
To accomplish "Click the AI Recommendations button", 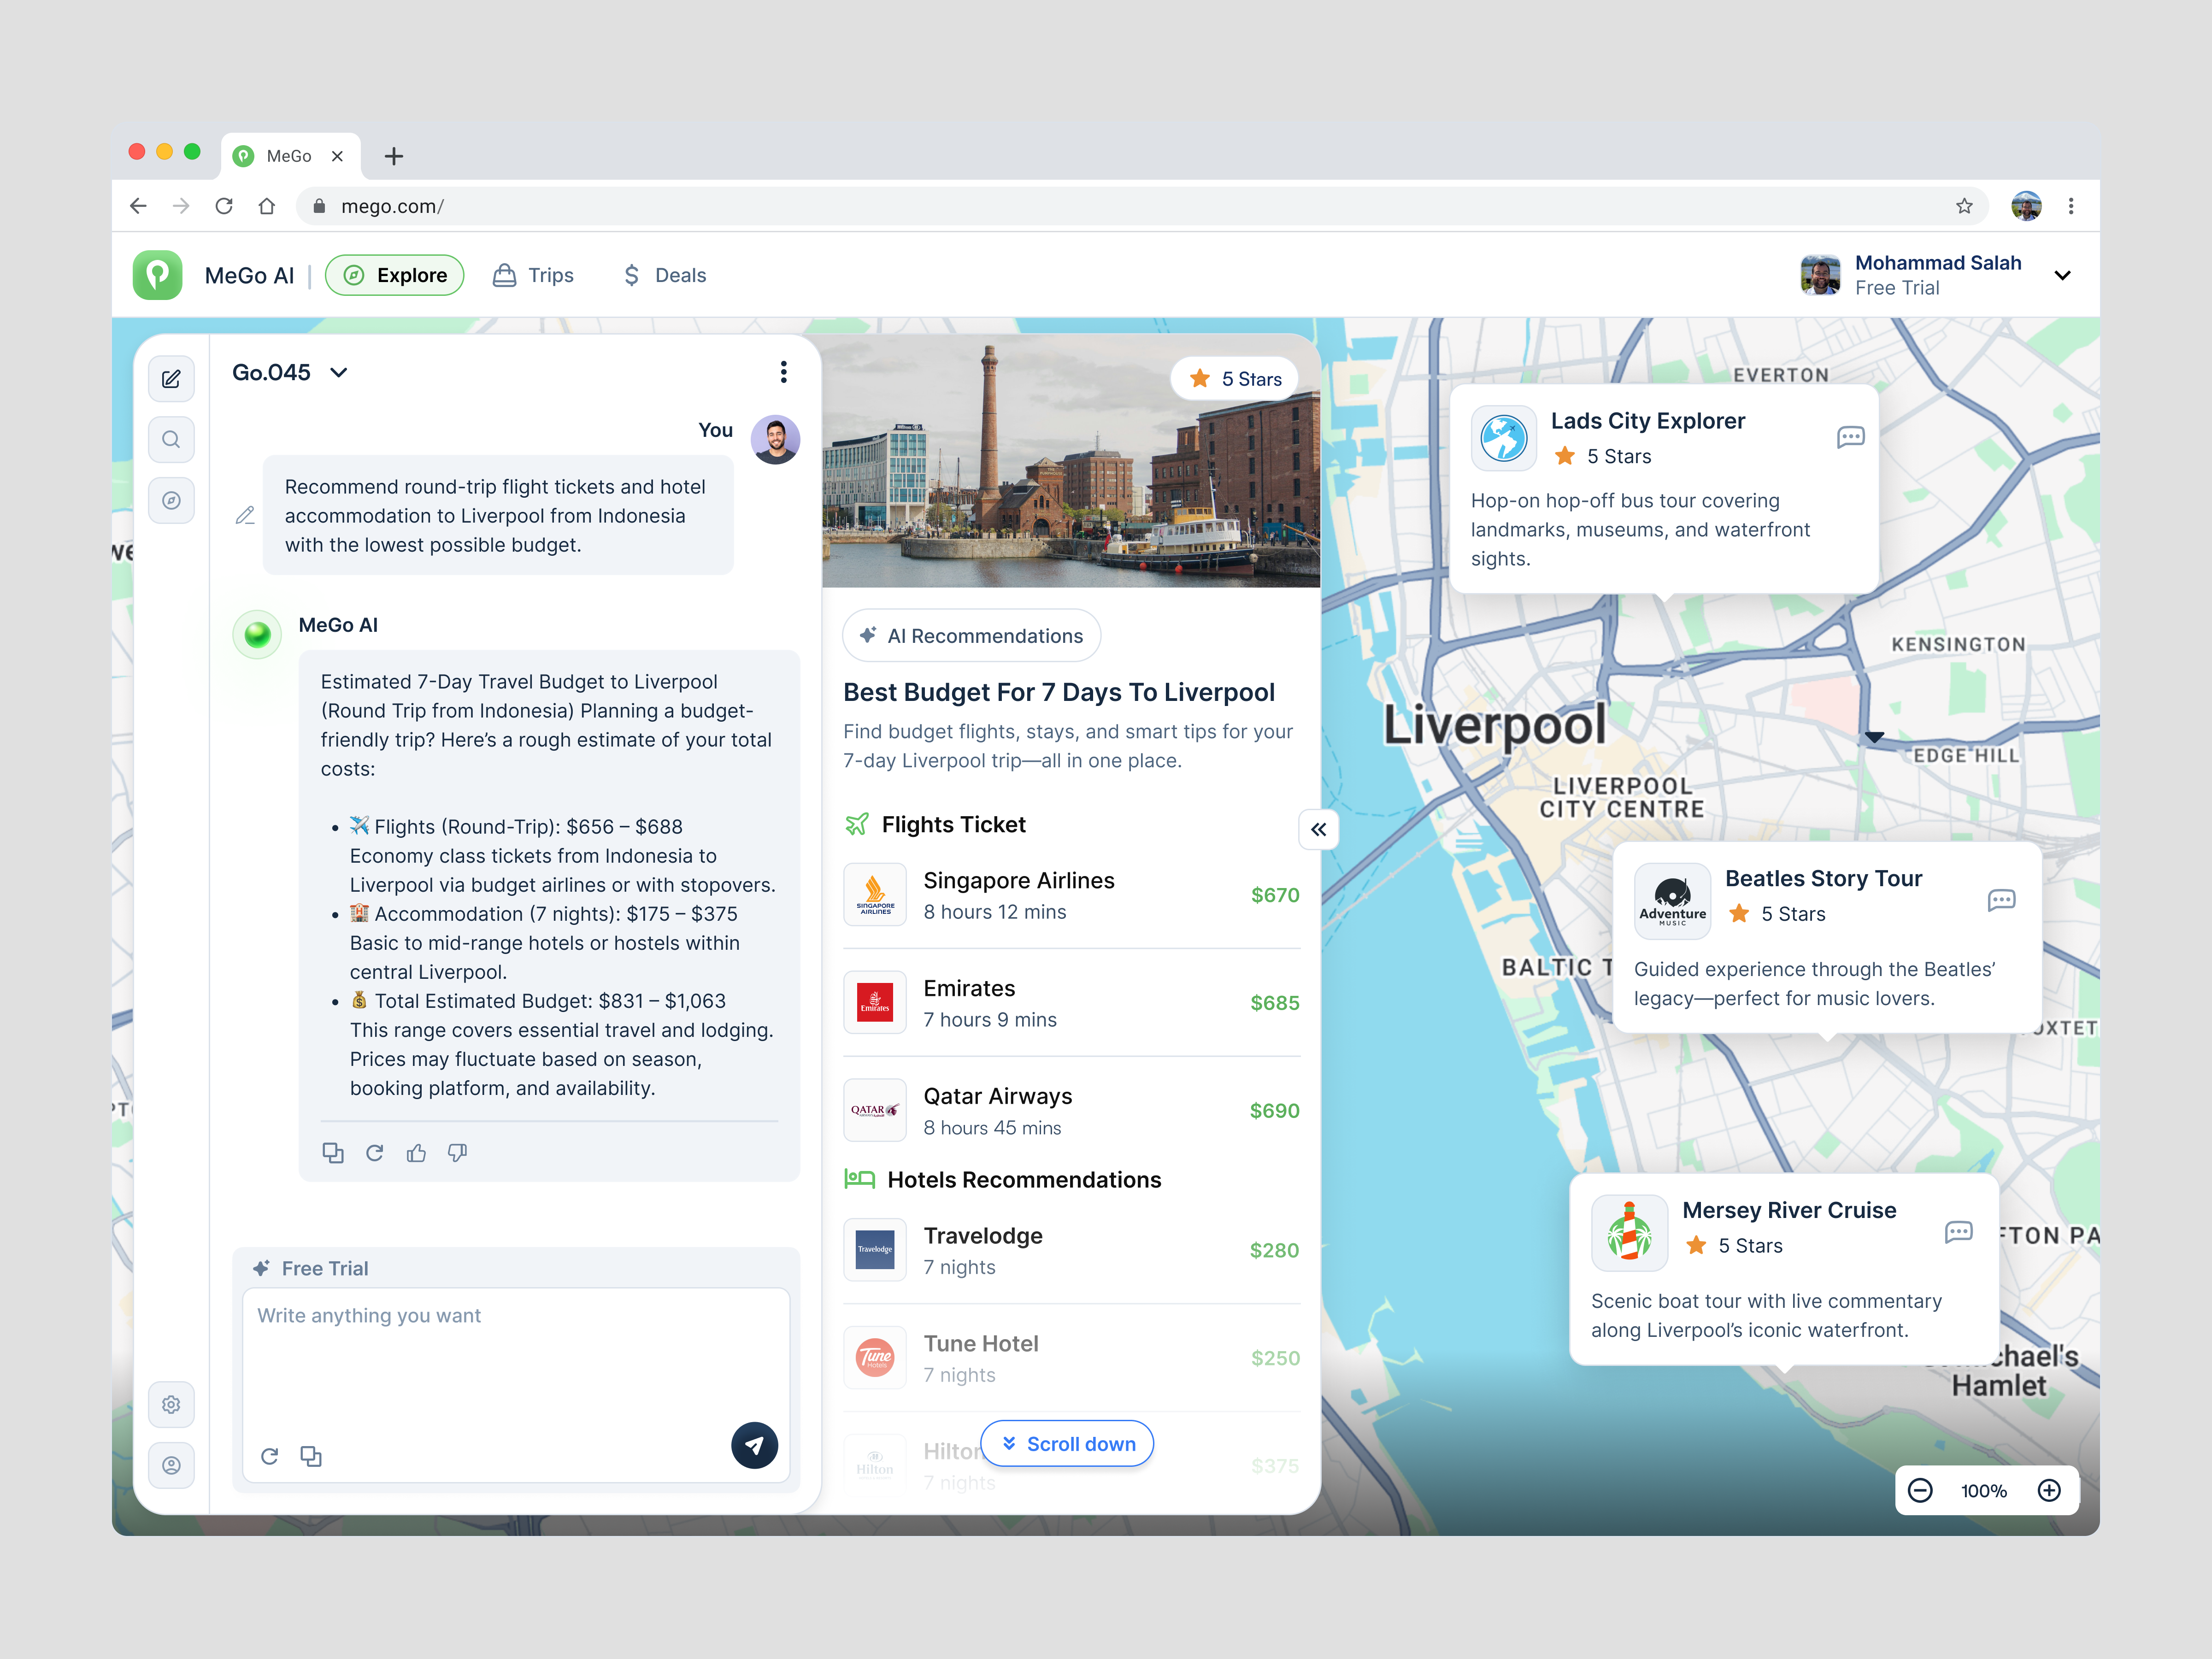I will pyautogui.click(x=970, y=635).
